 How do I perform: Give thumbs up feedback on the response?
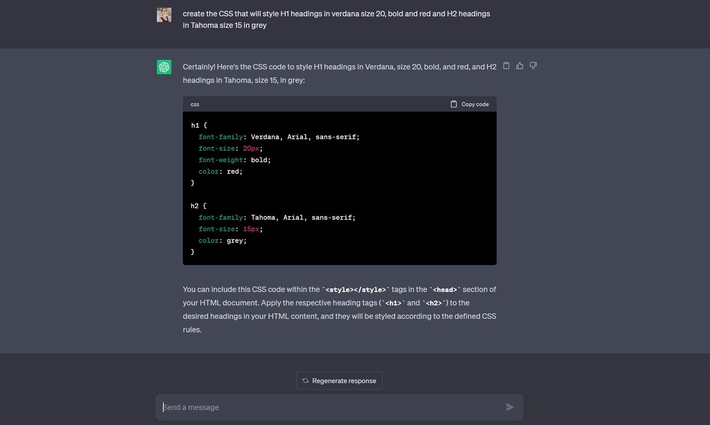pyautogui.click(x=519, y=66)
